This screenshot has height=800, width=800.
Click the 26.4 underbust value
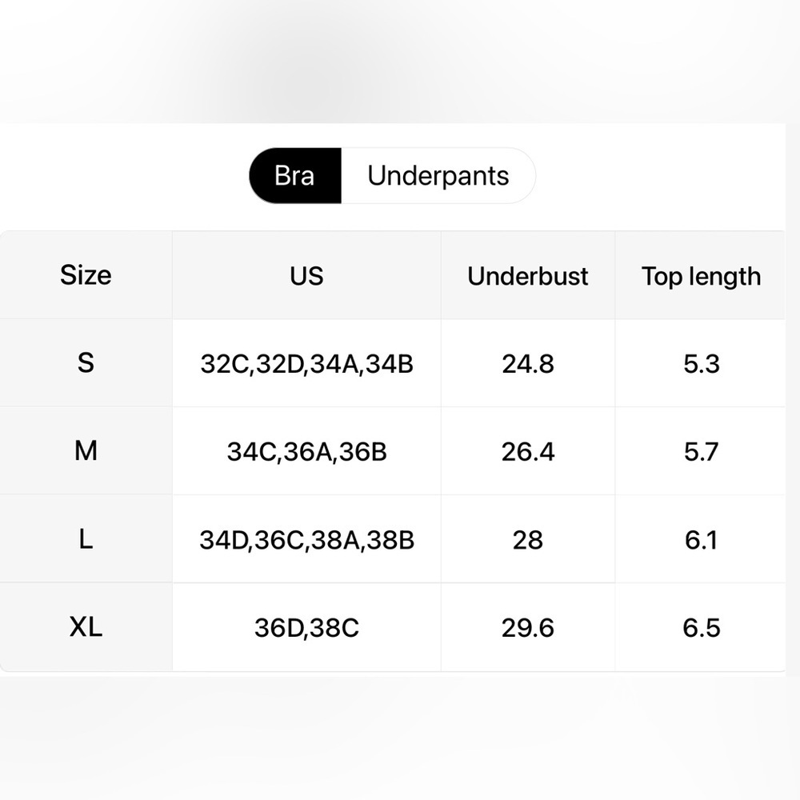[x=528, y=451]
